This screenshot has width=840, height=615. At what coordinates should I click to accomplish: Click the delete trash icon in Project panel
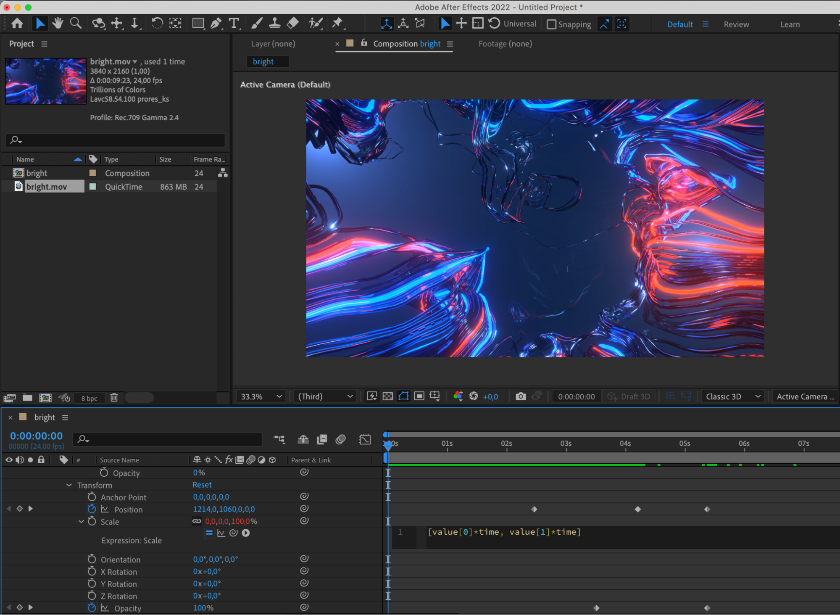(114, 398)
